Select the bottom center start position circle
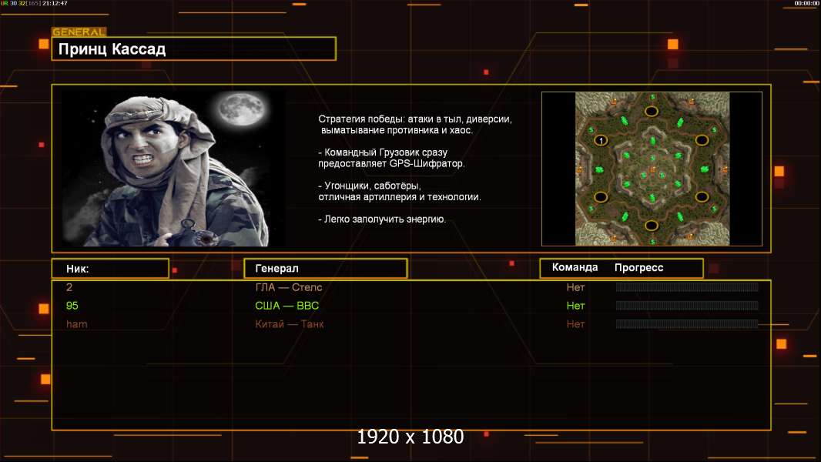Screen dimensions: 821x462 (x=652, y=225)
